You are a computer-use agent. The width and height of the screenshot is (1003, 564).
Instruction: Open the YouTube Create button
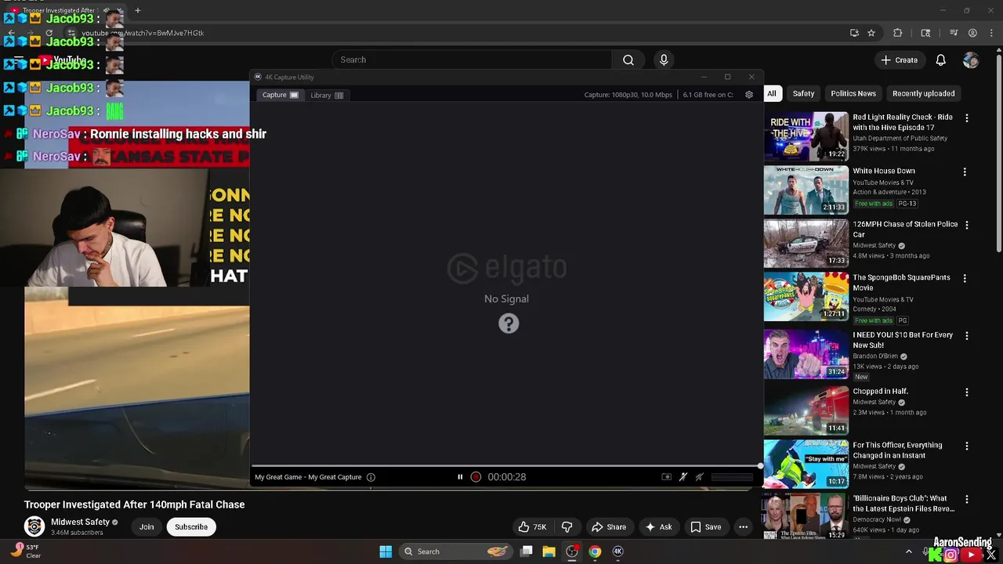[899, 60]
